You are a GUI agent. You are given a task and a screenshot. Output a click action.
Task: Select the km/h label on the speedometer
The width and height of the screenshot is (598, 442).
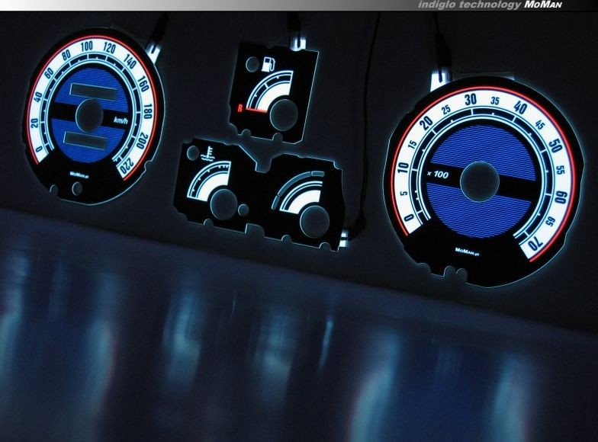point(120,121)
